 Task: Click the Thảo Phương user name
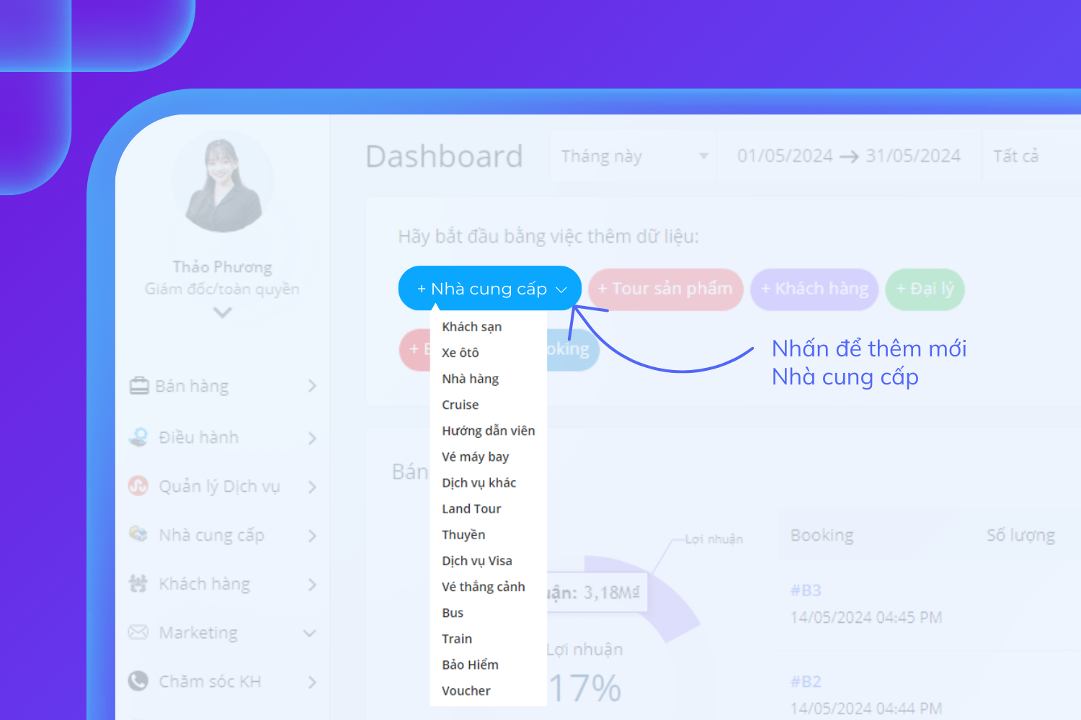[223, 267]
